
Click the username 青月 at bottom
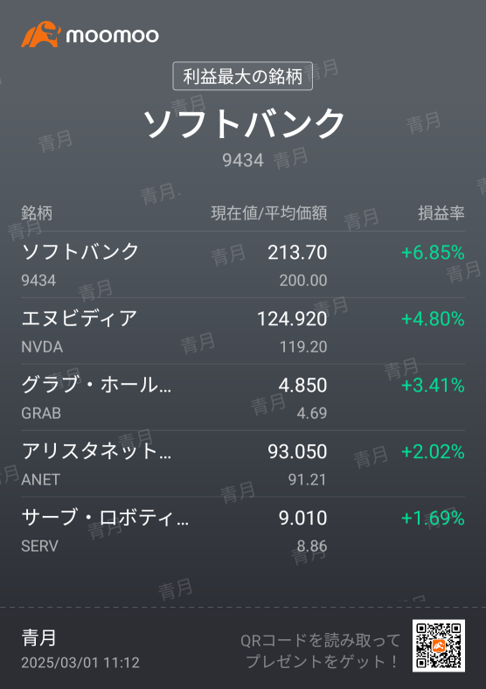38,637
